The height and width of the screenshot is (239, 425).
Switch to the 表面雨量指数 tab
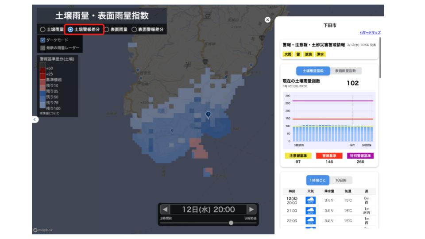(x=345, y=71)
